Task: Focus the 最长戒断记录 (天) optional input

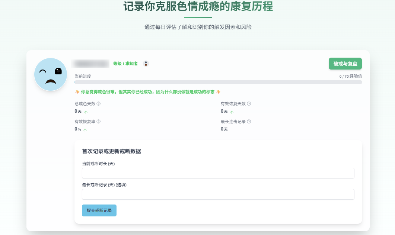Action: [218, 194]
